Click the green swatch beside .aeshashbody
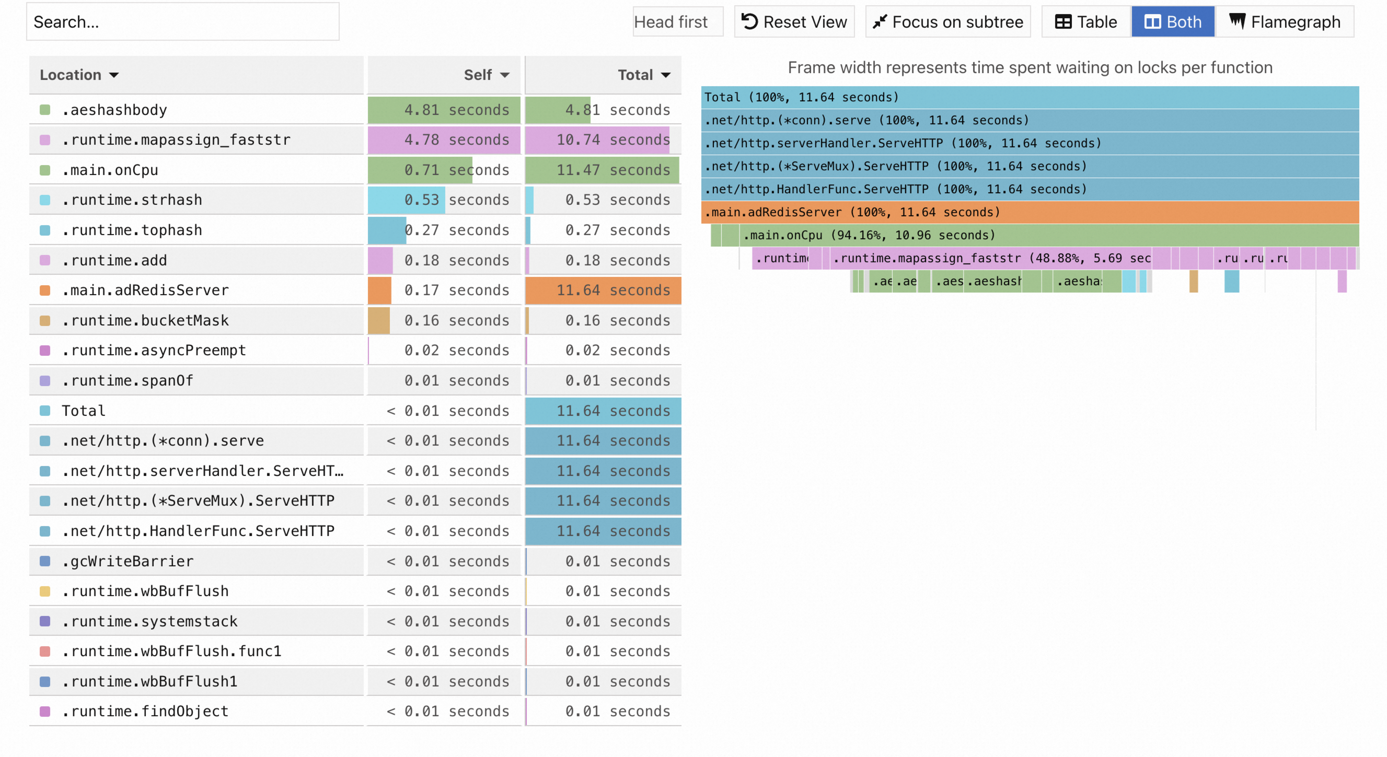 coord(45,110)
